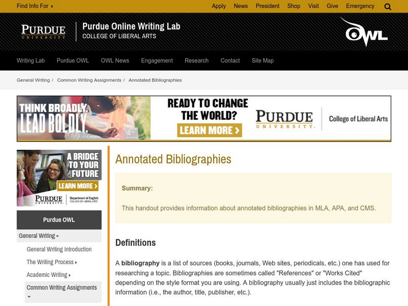The width and height of the screenshot is (408, 306).
Task: Click the College of Liberal Arts banner text
Action: (359, 119)
